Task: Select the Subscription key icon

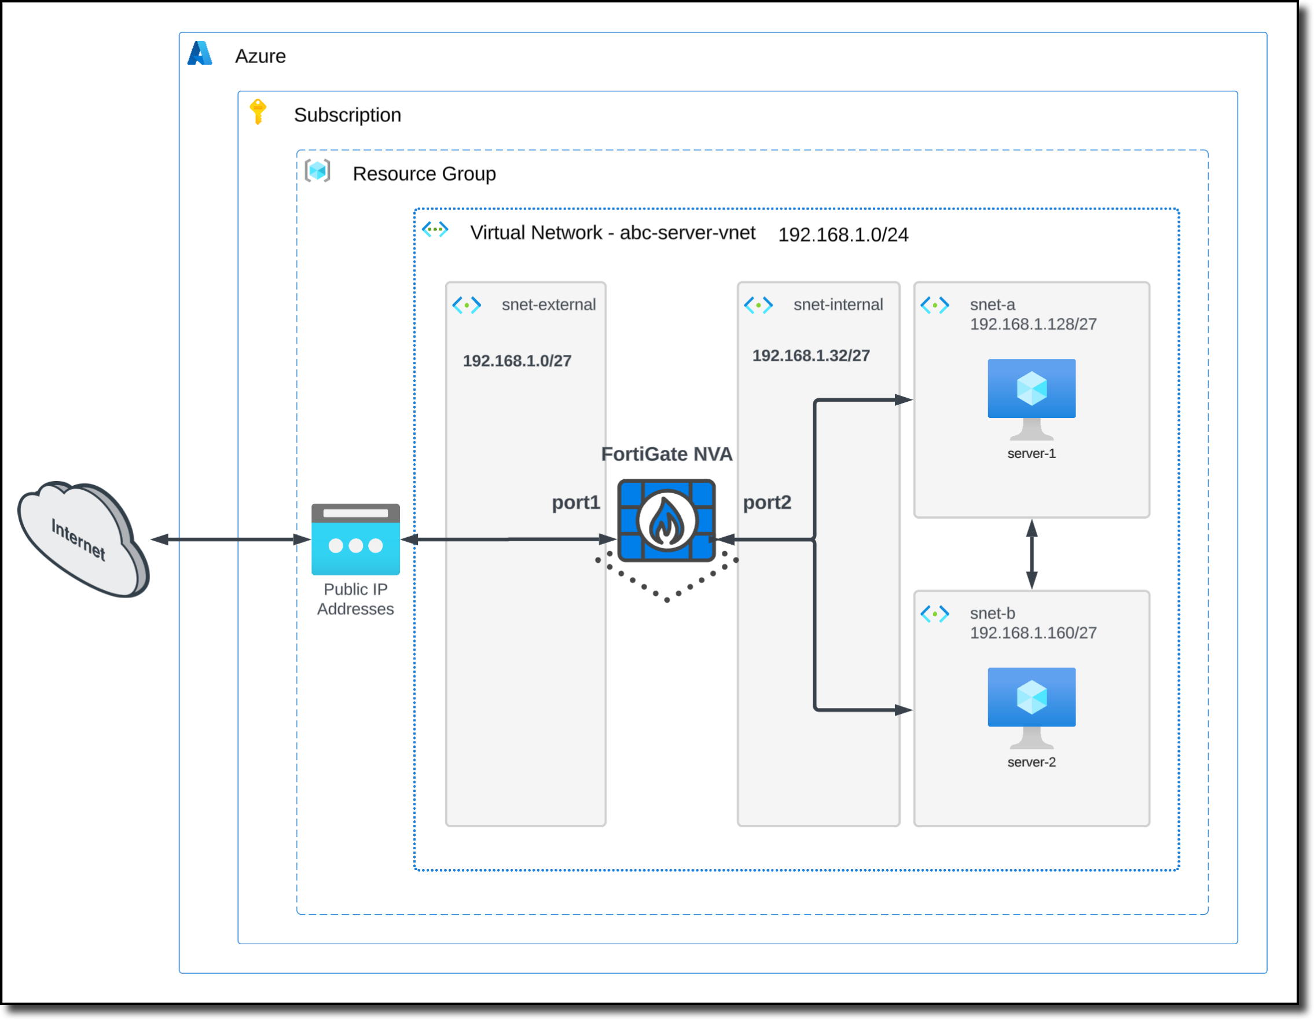Action: pos(259,112)
